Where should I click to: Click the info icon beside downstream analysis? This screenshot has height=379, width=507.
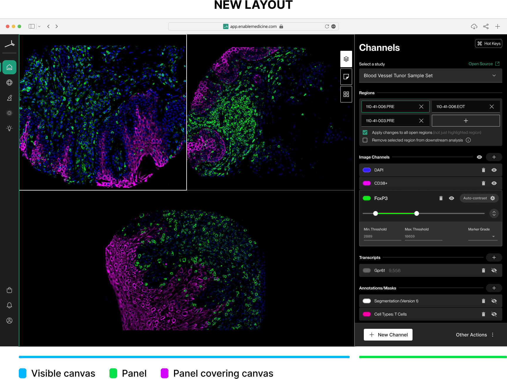click(468, 140)
